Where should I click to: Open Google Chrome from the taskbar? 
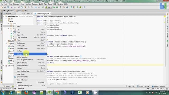57,93
